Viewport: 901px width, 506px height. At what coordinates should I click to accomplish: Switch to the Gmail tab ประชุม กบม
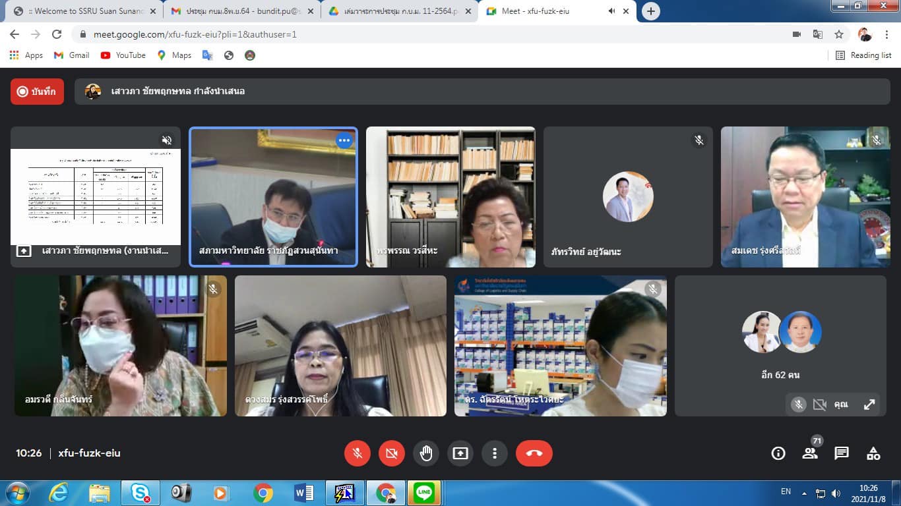click(x=241, y=11)
